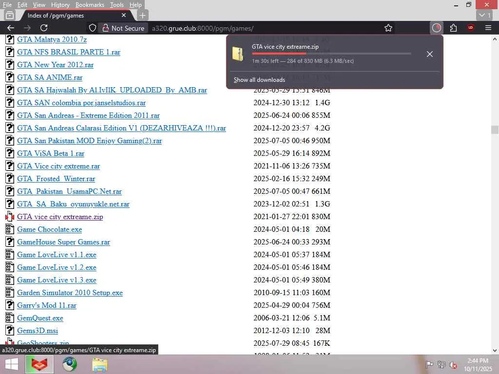Open the hamburger application menu
The image size is (499, 374).
coord(488,28)
